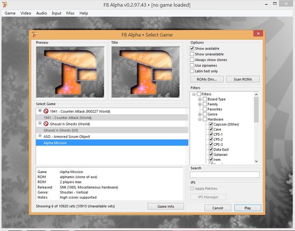Uncheck the Galaxian hardware filter
Screen dimensions: 295x231
coord(211,154)
